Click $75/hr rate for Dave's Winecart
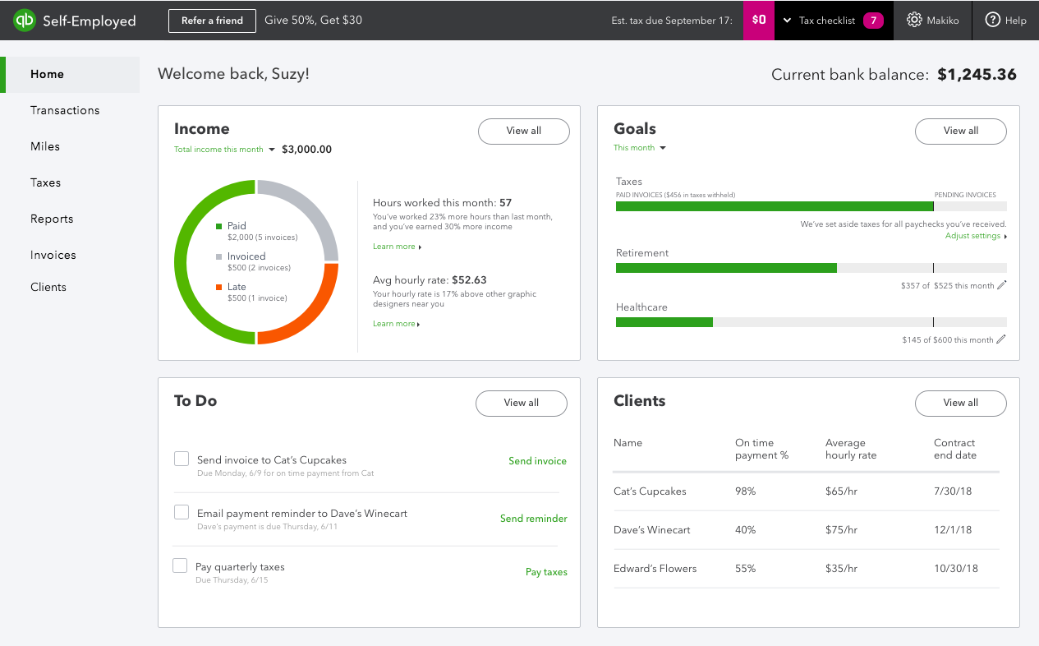This screenshot has height=646, width=1039. pyautogui.click(x=842, y=530)
